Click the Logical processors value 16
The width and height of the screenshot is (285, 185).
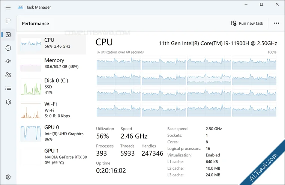[x=208, y=149]
